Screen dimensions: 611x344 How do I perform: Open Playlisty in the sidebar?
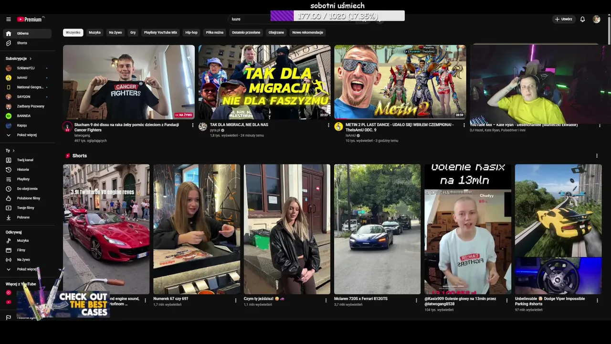click(x=27, y=179)
